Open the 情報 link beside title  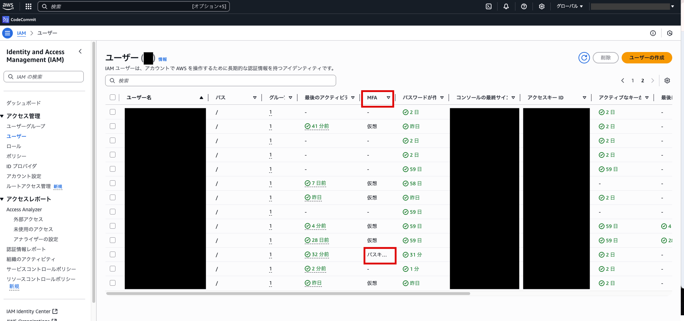pos(163,59)
